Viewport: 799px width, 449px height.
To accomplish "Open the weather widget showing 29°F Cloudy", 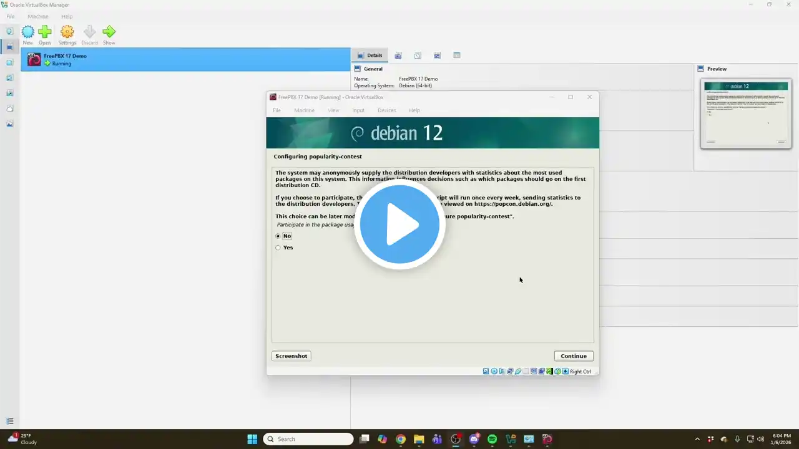I will tap(22, 439).
